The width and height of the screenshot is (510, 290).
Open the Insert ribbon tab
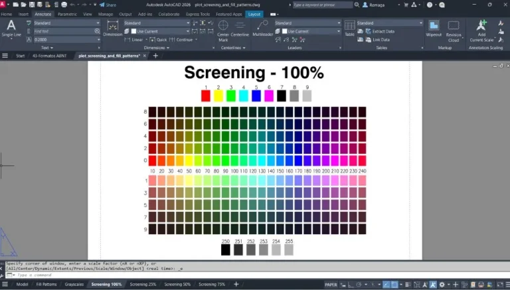click(23, 15)
